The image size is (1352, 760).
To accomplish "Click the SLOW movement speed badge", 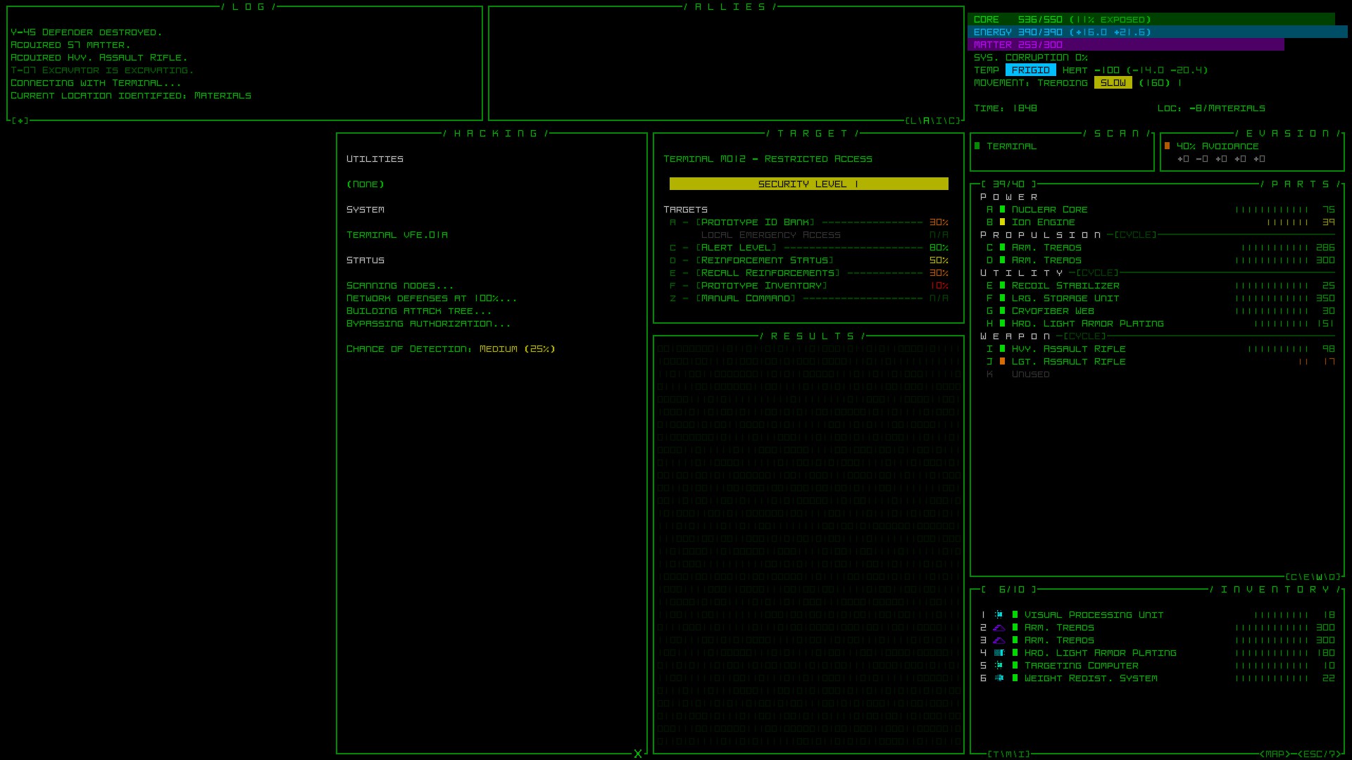I will [1113, 83].
